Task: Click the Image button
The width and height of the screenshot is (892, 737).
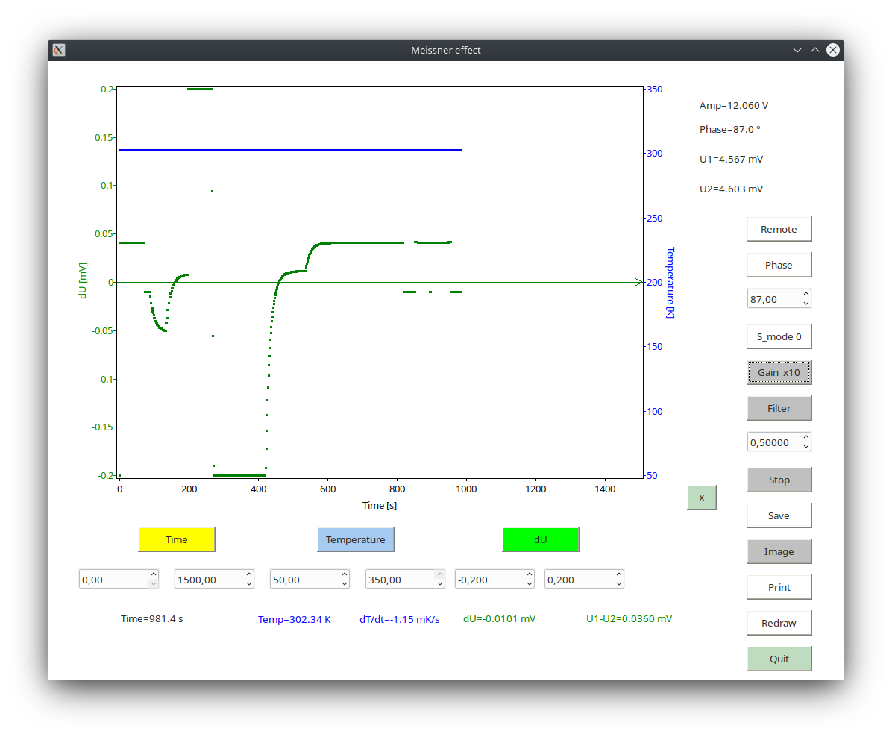Action: click(779, 552)
